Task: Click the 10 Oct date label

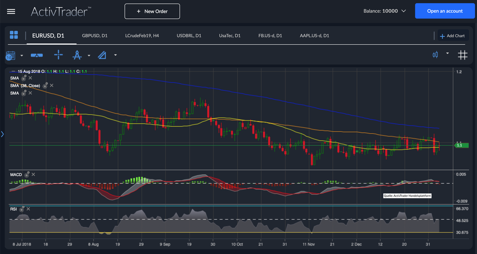Action: click(x=237, y=244)
